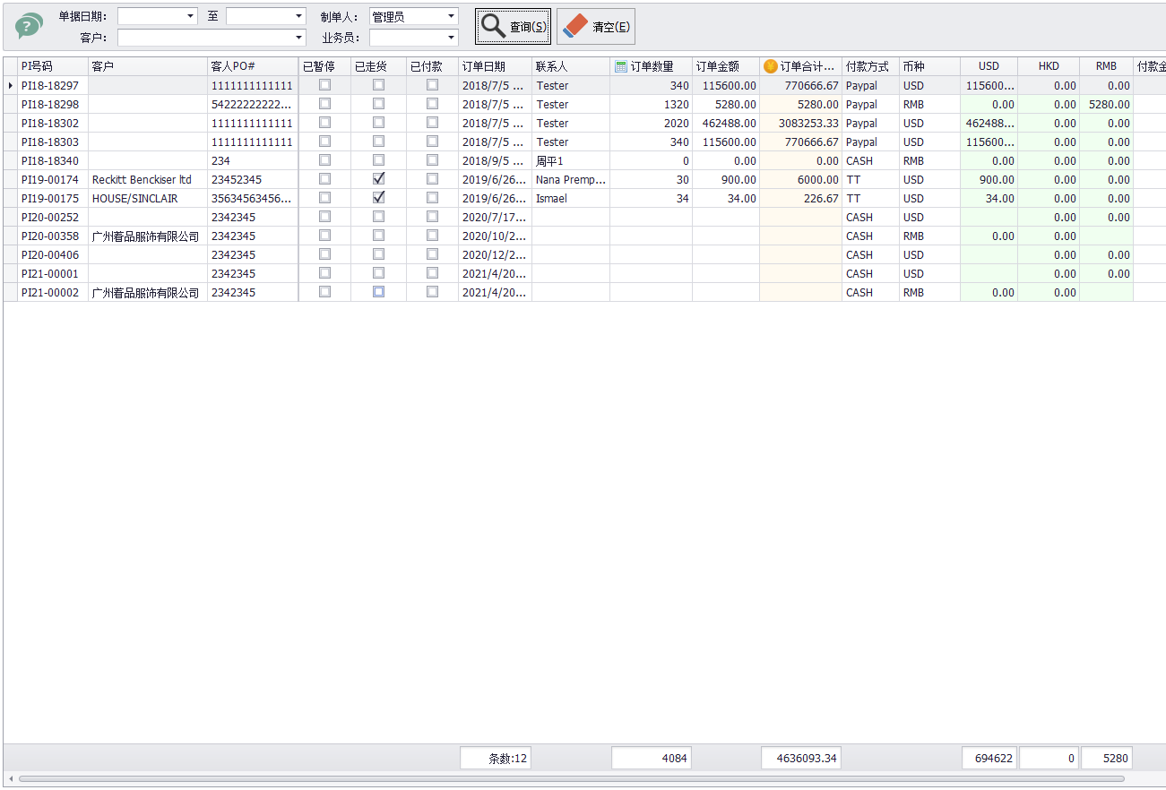The width and height of the screenshot is (1166, 790).
Task: Click calculator icon in 订单数量 header
Action: (x=621, y=66)
